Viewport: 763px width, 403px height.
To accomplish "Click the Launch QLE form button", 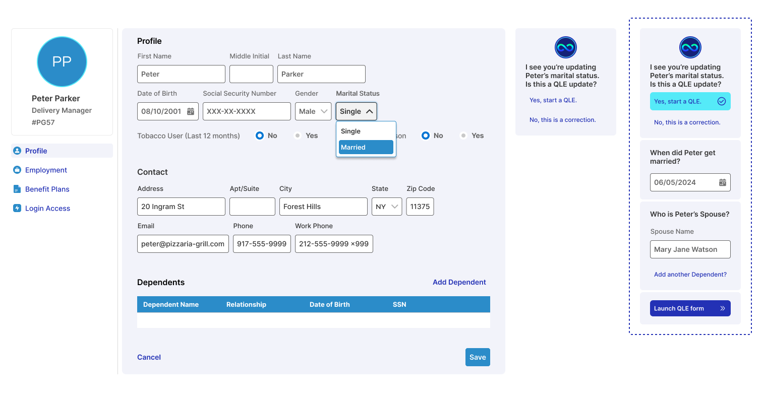I will click(690, 308).
